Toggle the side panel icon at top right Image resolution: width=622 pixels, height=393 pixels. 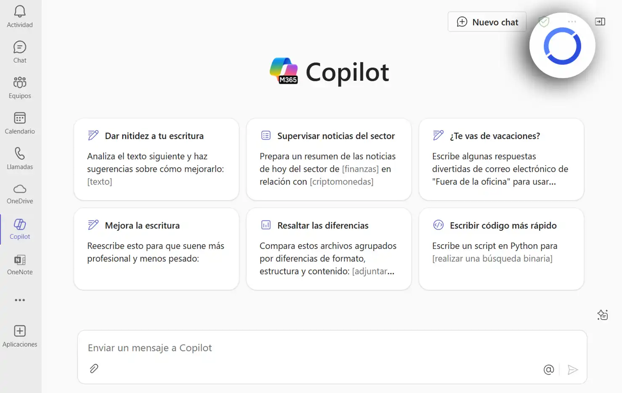600,22
